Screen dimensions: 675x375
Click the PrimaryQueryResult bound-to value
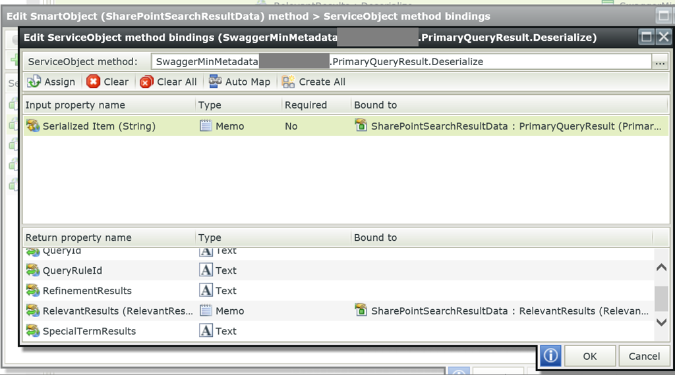[515, 126]
